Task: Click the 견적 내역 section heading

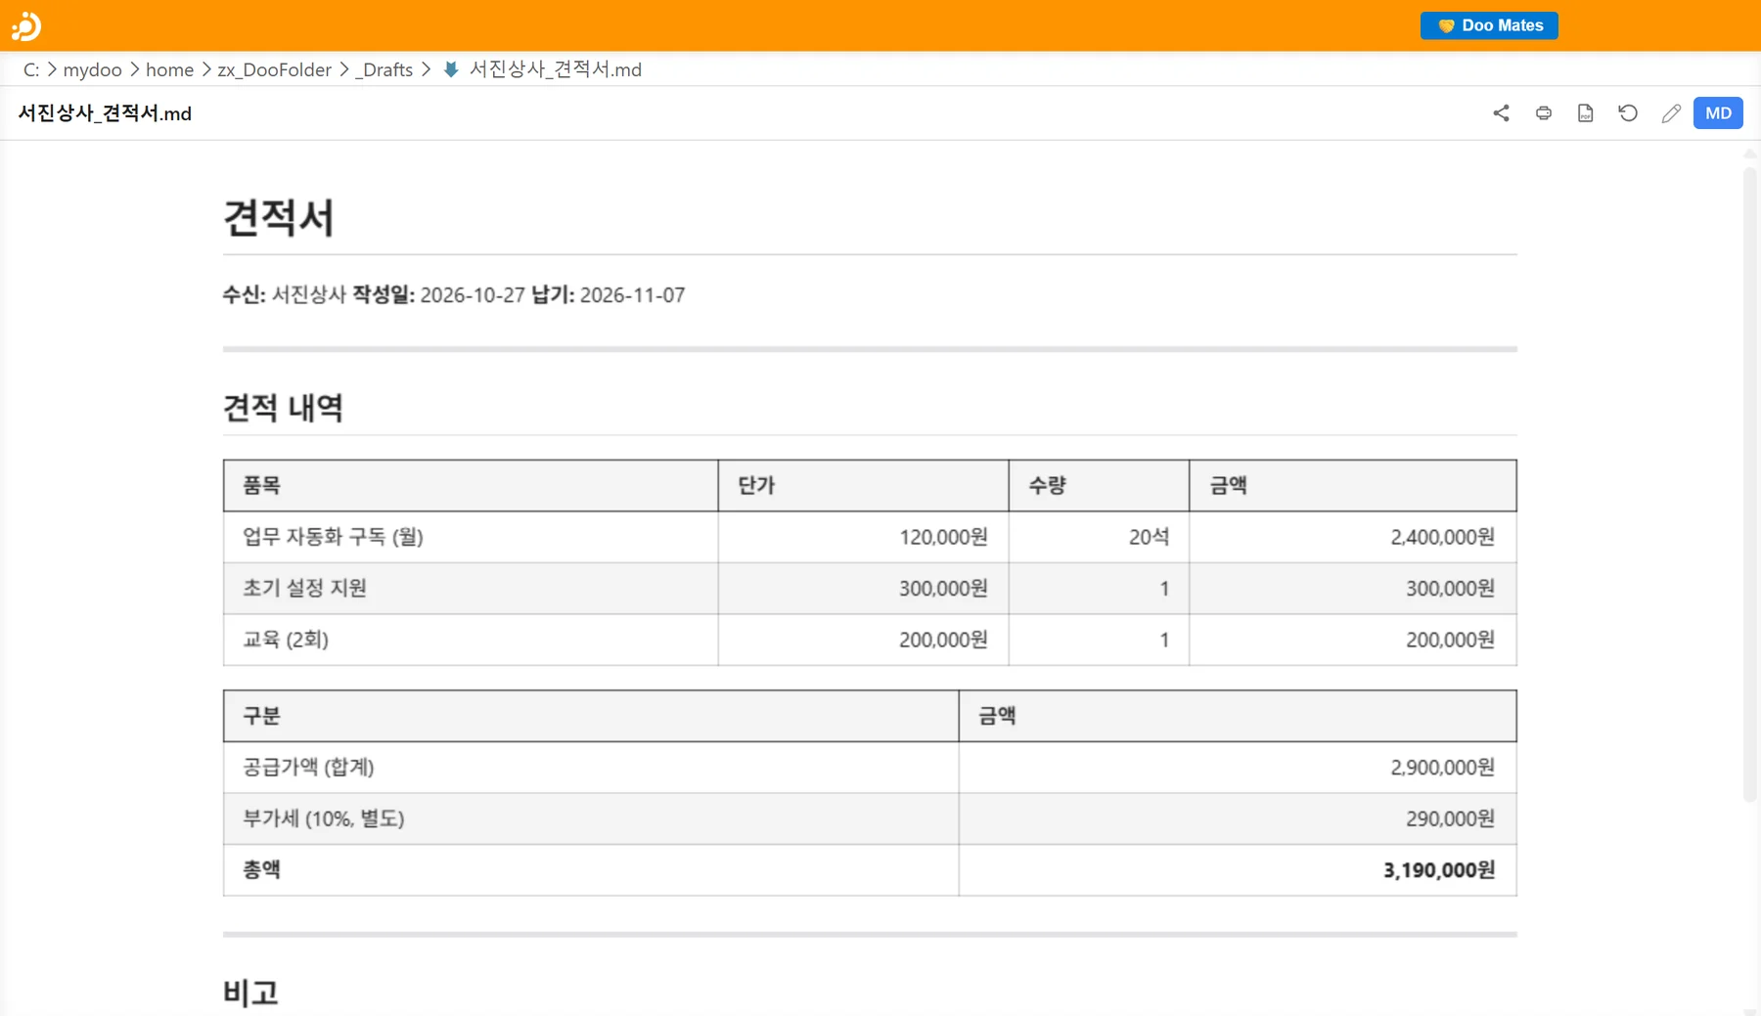Action: pos(283,408)
